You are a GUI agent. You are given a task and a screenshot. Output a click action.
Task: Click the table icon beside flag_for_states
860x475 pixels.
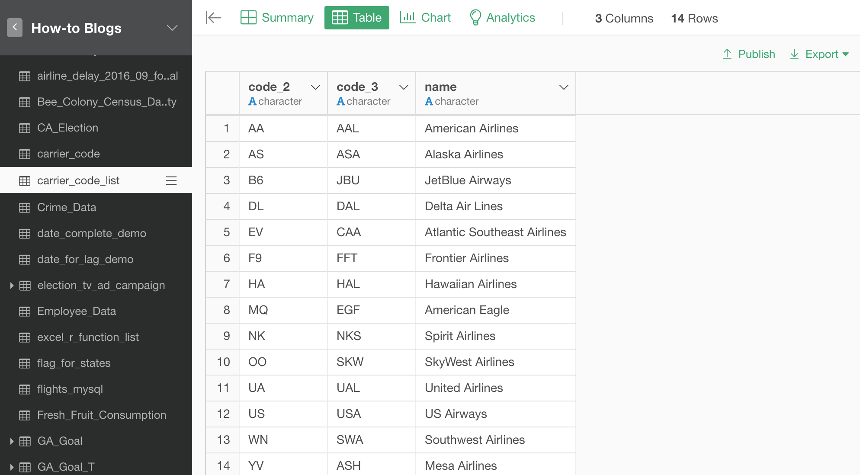pos(25,363)
